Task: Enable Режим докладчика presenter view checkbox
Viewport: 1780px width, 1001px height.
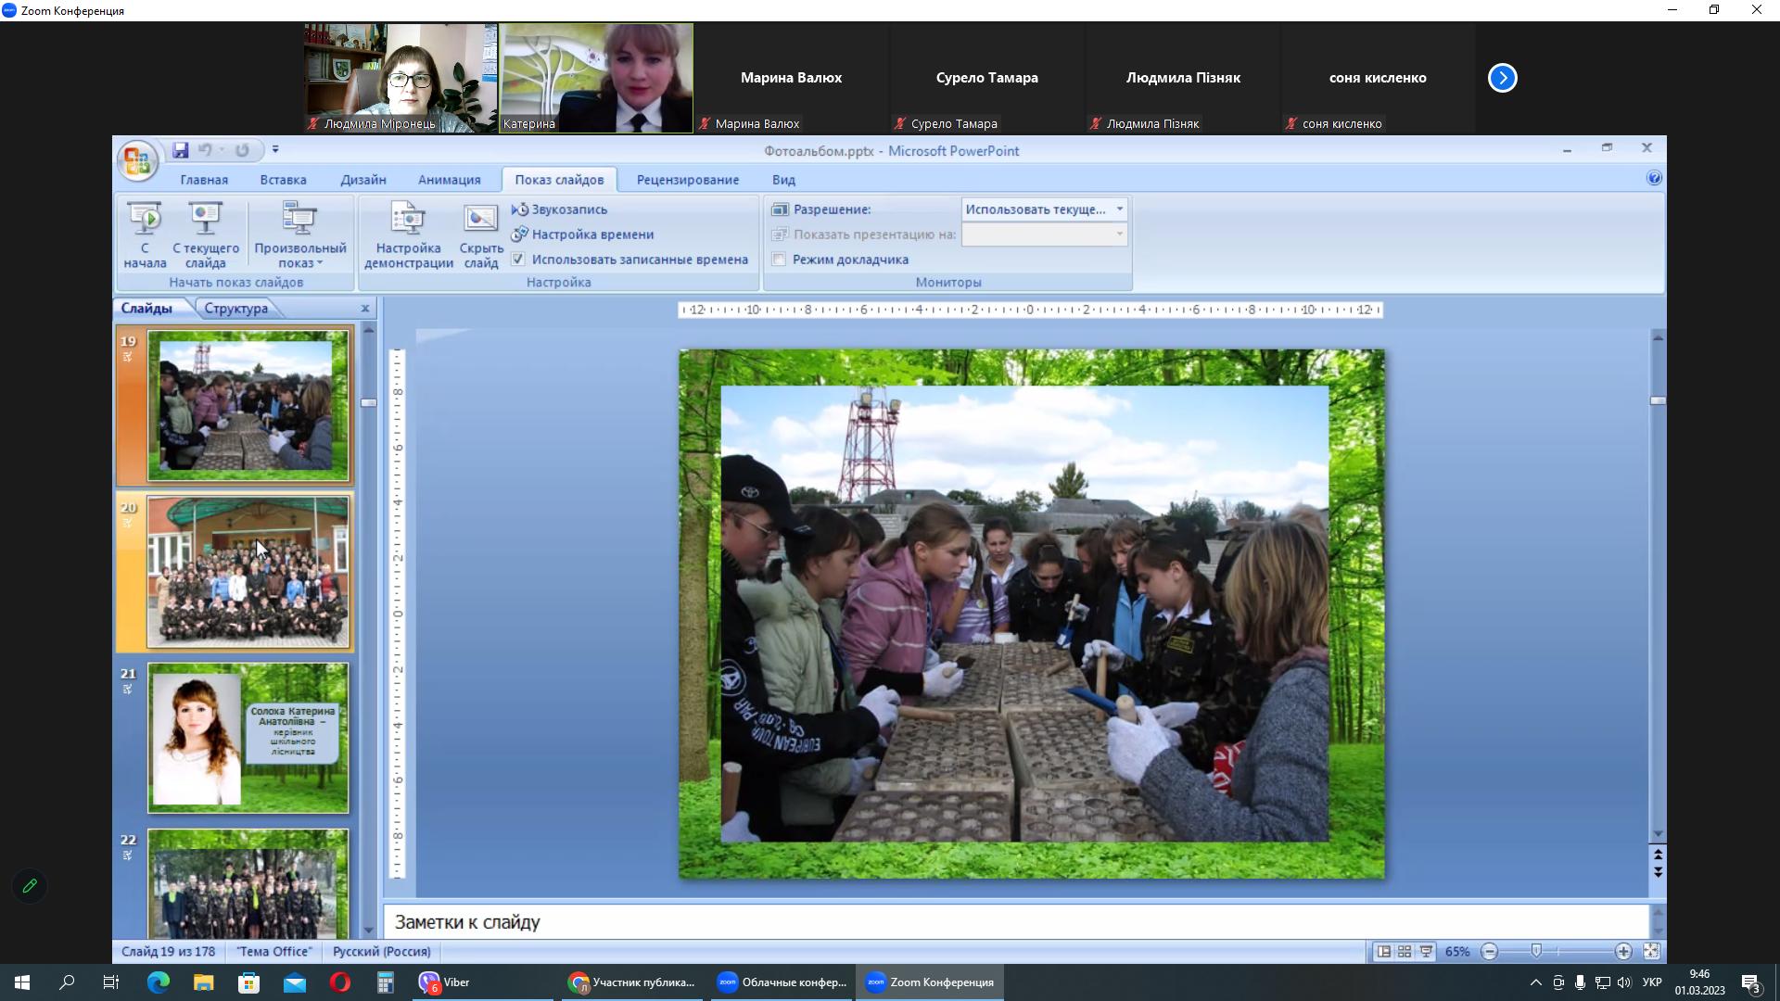Action: point(780,260)
